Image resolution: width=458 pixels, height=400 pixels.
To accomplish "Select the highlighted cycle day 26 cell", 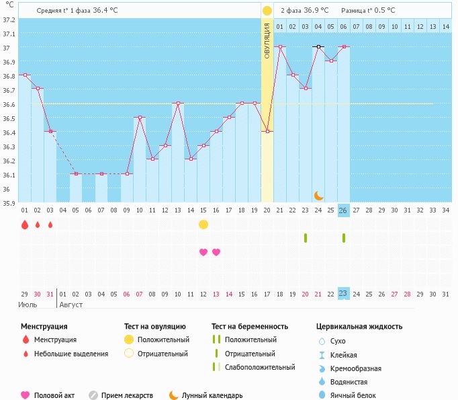I will coord(343,210).
